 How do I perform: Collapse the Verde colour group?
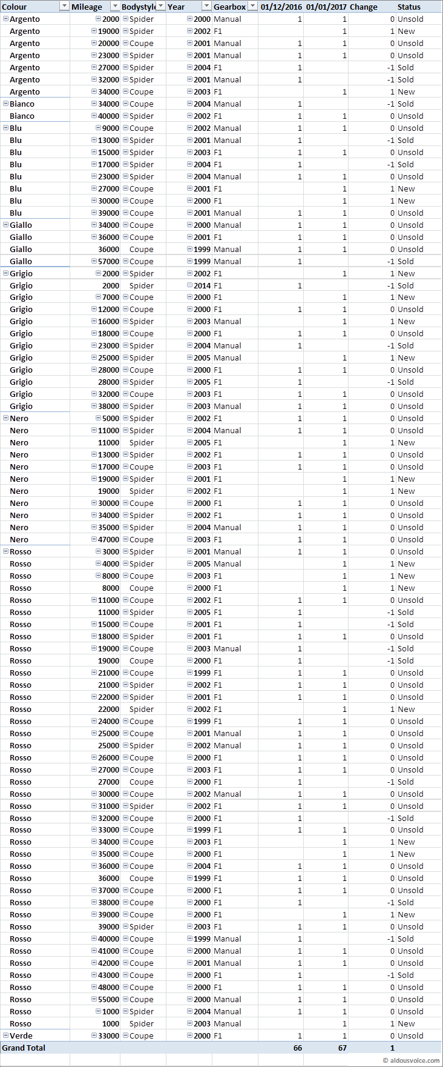pos(6,1035)
